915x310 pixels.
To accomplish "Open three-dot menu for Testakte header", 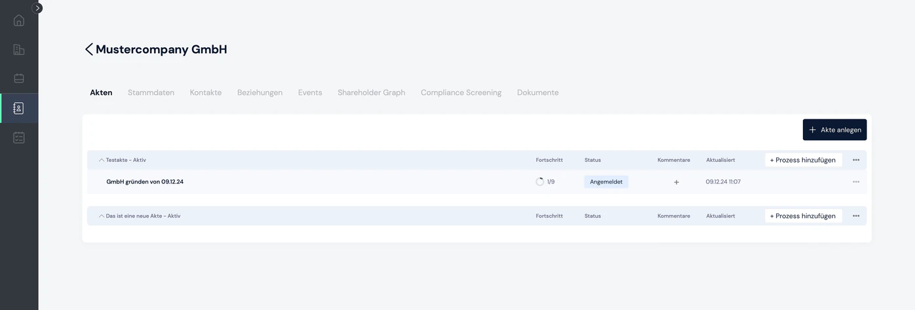I will click(856, 160).
